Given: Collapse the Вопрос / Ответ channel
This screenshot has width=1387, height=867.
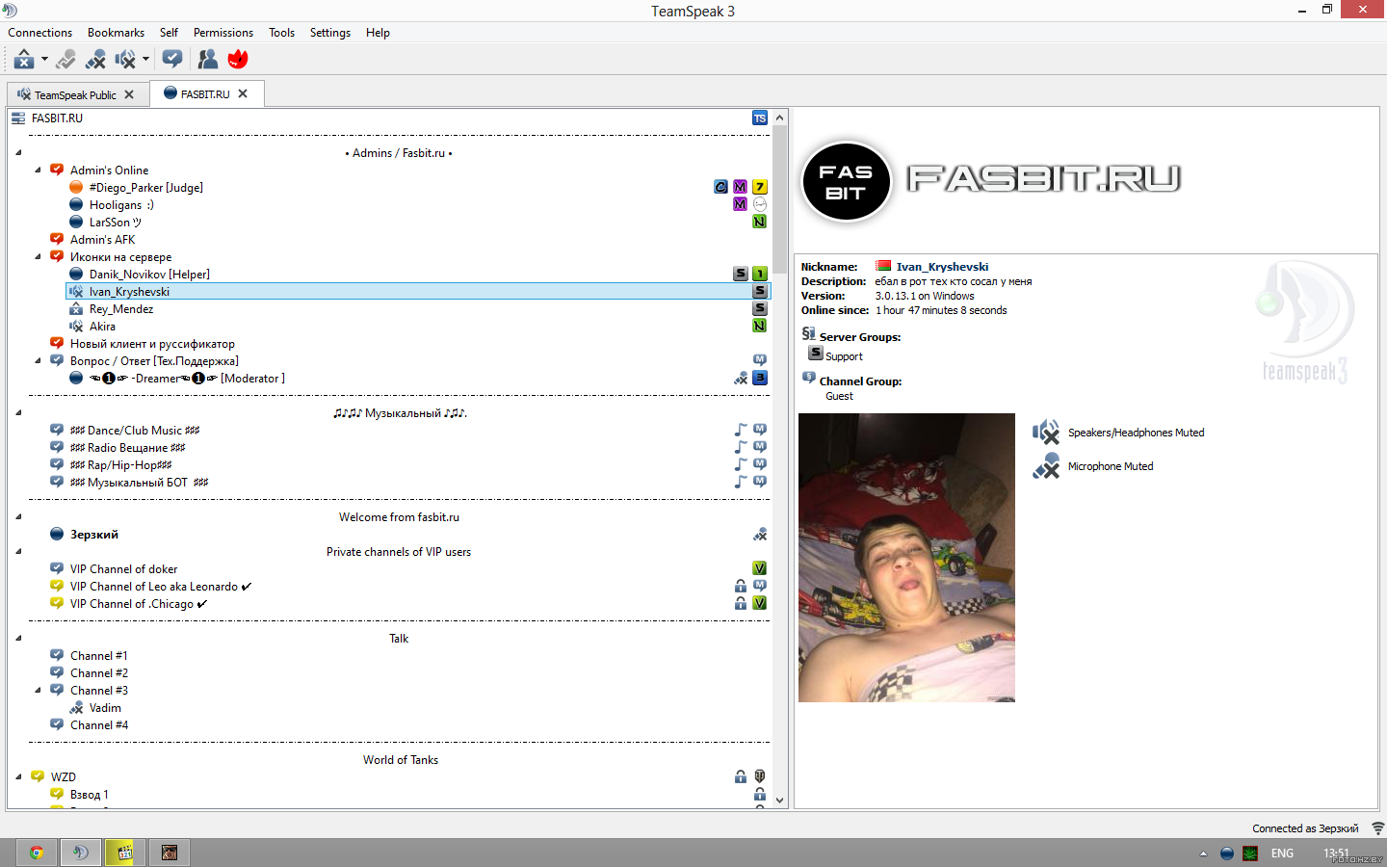Looking at the screenshot, I should tap(38, 361).
